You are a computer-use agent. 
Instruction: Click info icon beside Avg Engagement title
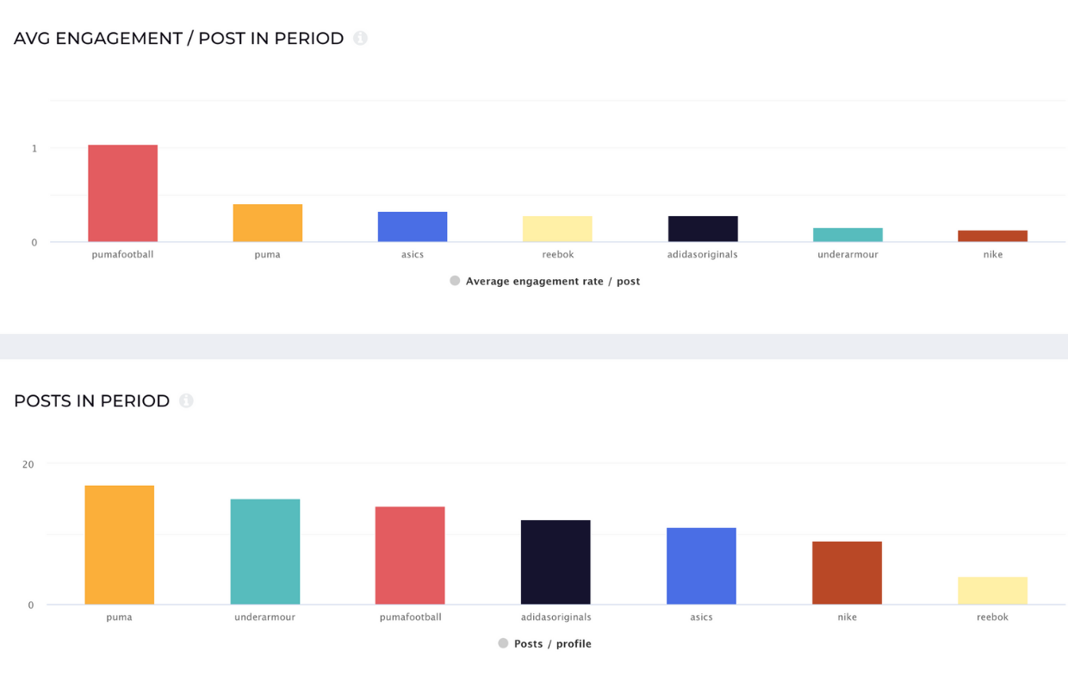360,38
